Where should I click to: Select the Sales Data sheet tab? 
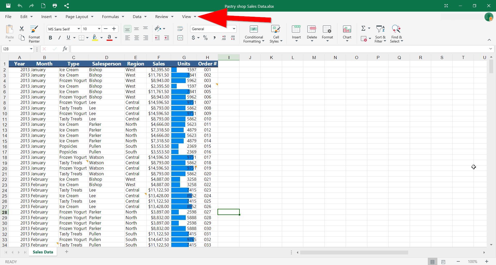click(x=43, y=252)
